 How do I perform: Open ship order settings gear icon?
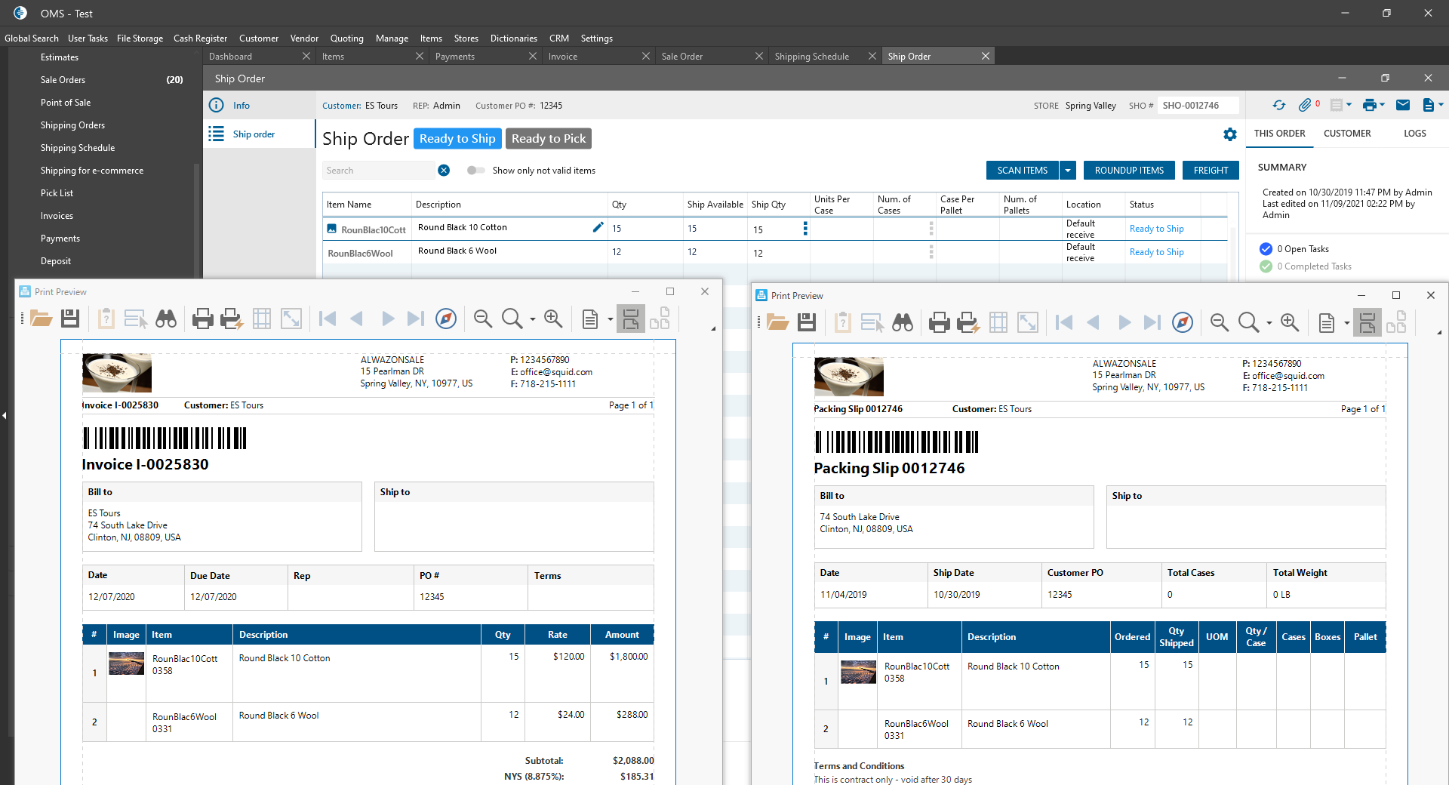coord(1230,134)
